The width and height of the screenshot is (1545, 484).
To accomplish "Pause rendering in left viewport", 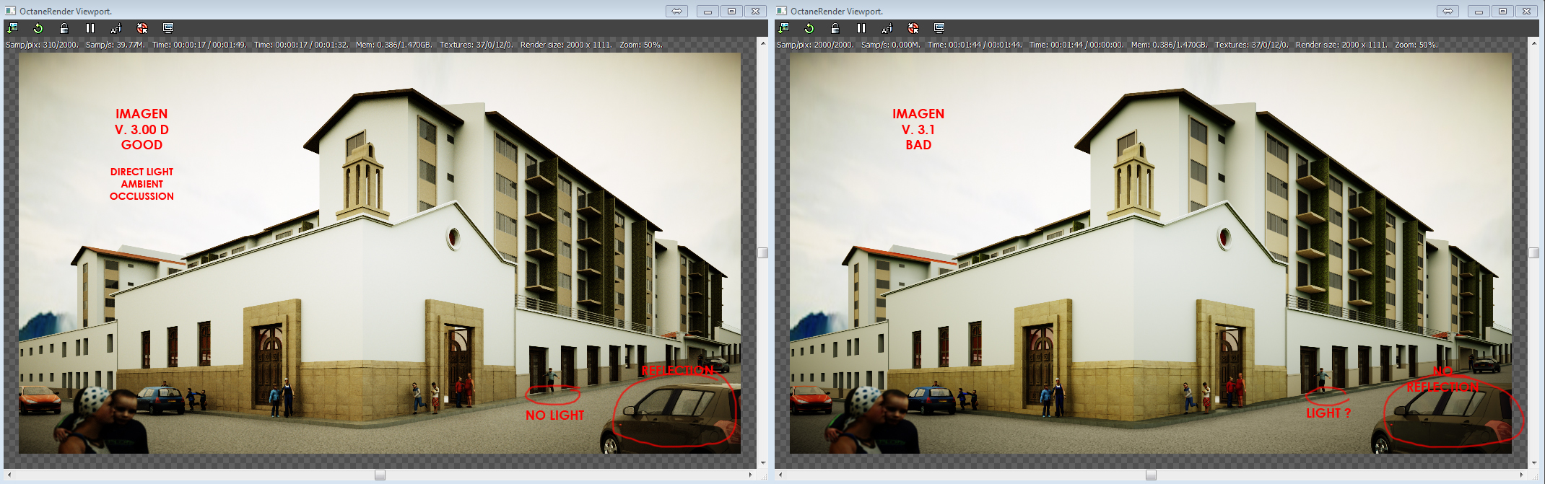I will click(x=90, y=28).
